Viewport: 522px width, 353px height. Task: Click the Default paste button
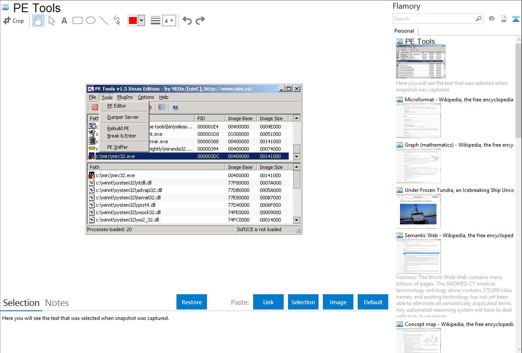tap(373, 302)
